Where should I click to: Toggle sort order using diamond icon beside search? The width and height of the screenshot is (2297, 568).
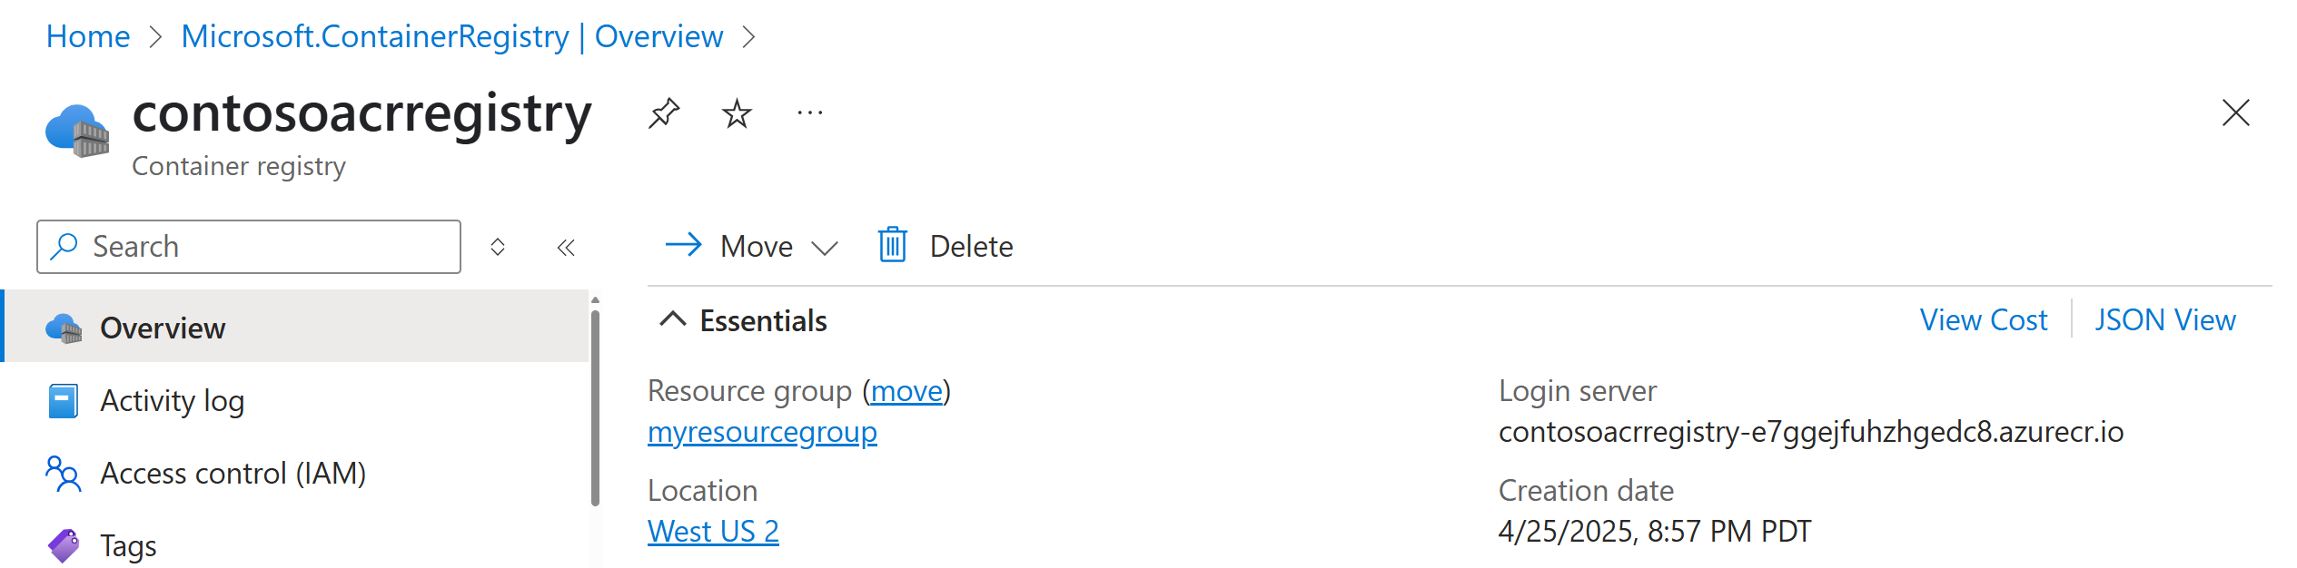pyautogui.click(x=498, y=246)
